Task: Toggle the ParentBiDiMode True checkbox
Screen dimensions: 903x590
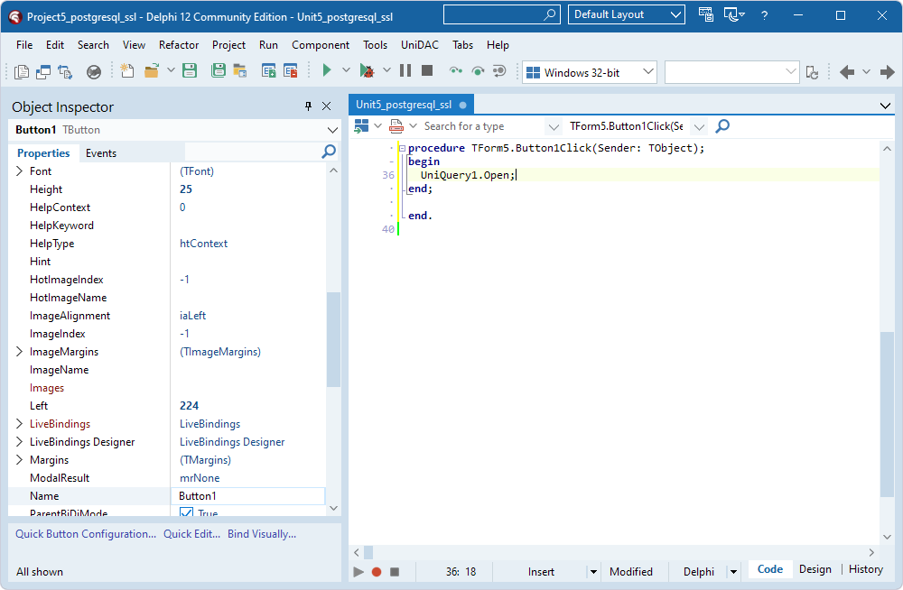Action: pos(186,512)
